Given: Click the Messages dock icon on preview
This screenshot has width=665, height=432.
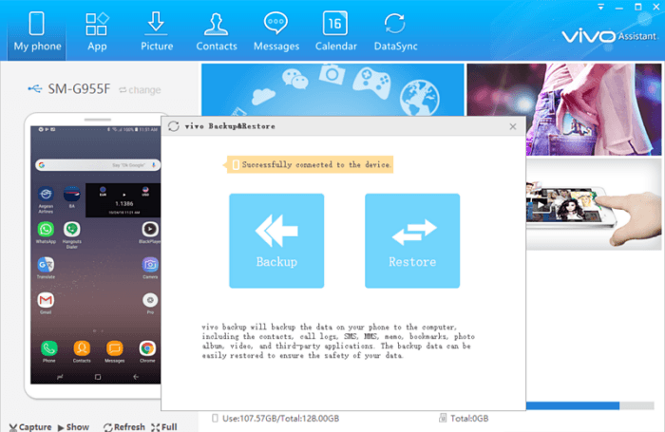Looking at the screenshot, I should (115, 348).
